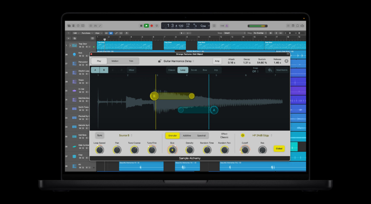Select Bow play mode
The width and height of the screenshot is (371, 204).
pos(205,70)
